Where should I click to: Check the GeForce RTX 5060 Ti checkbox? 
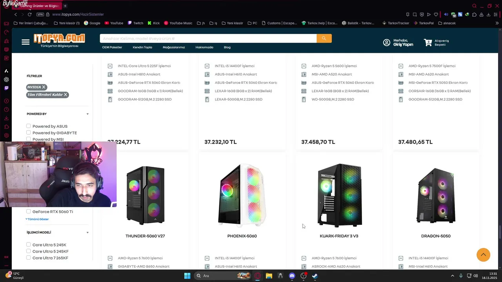[x=28, y=211]
